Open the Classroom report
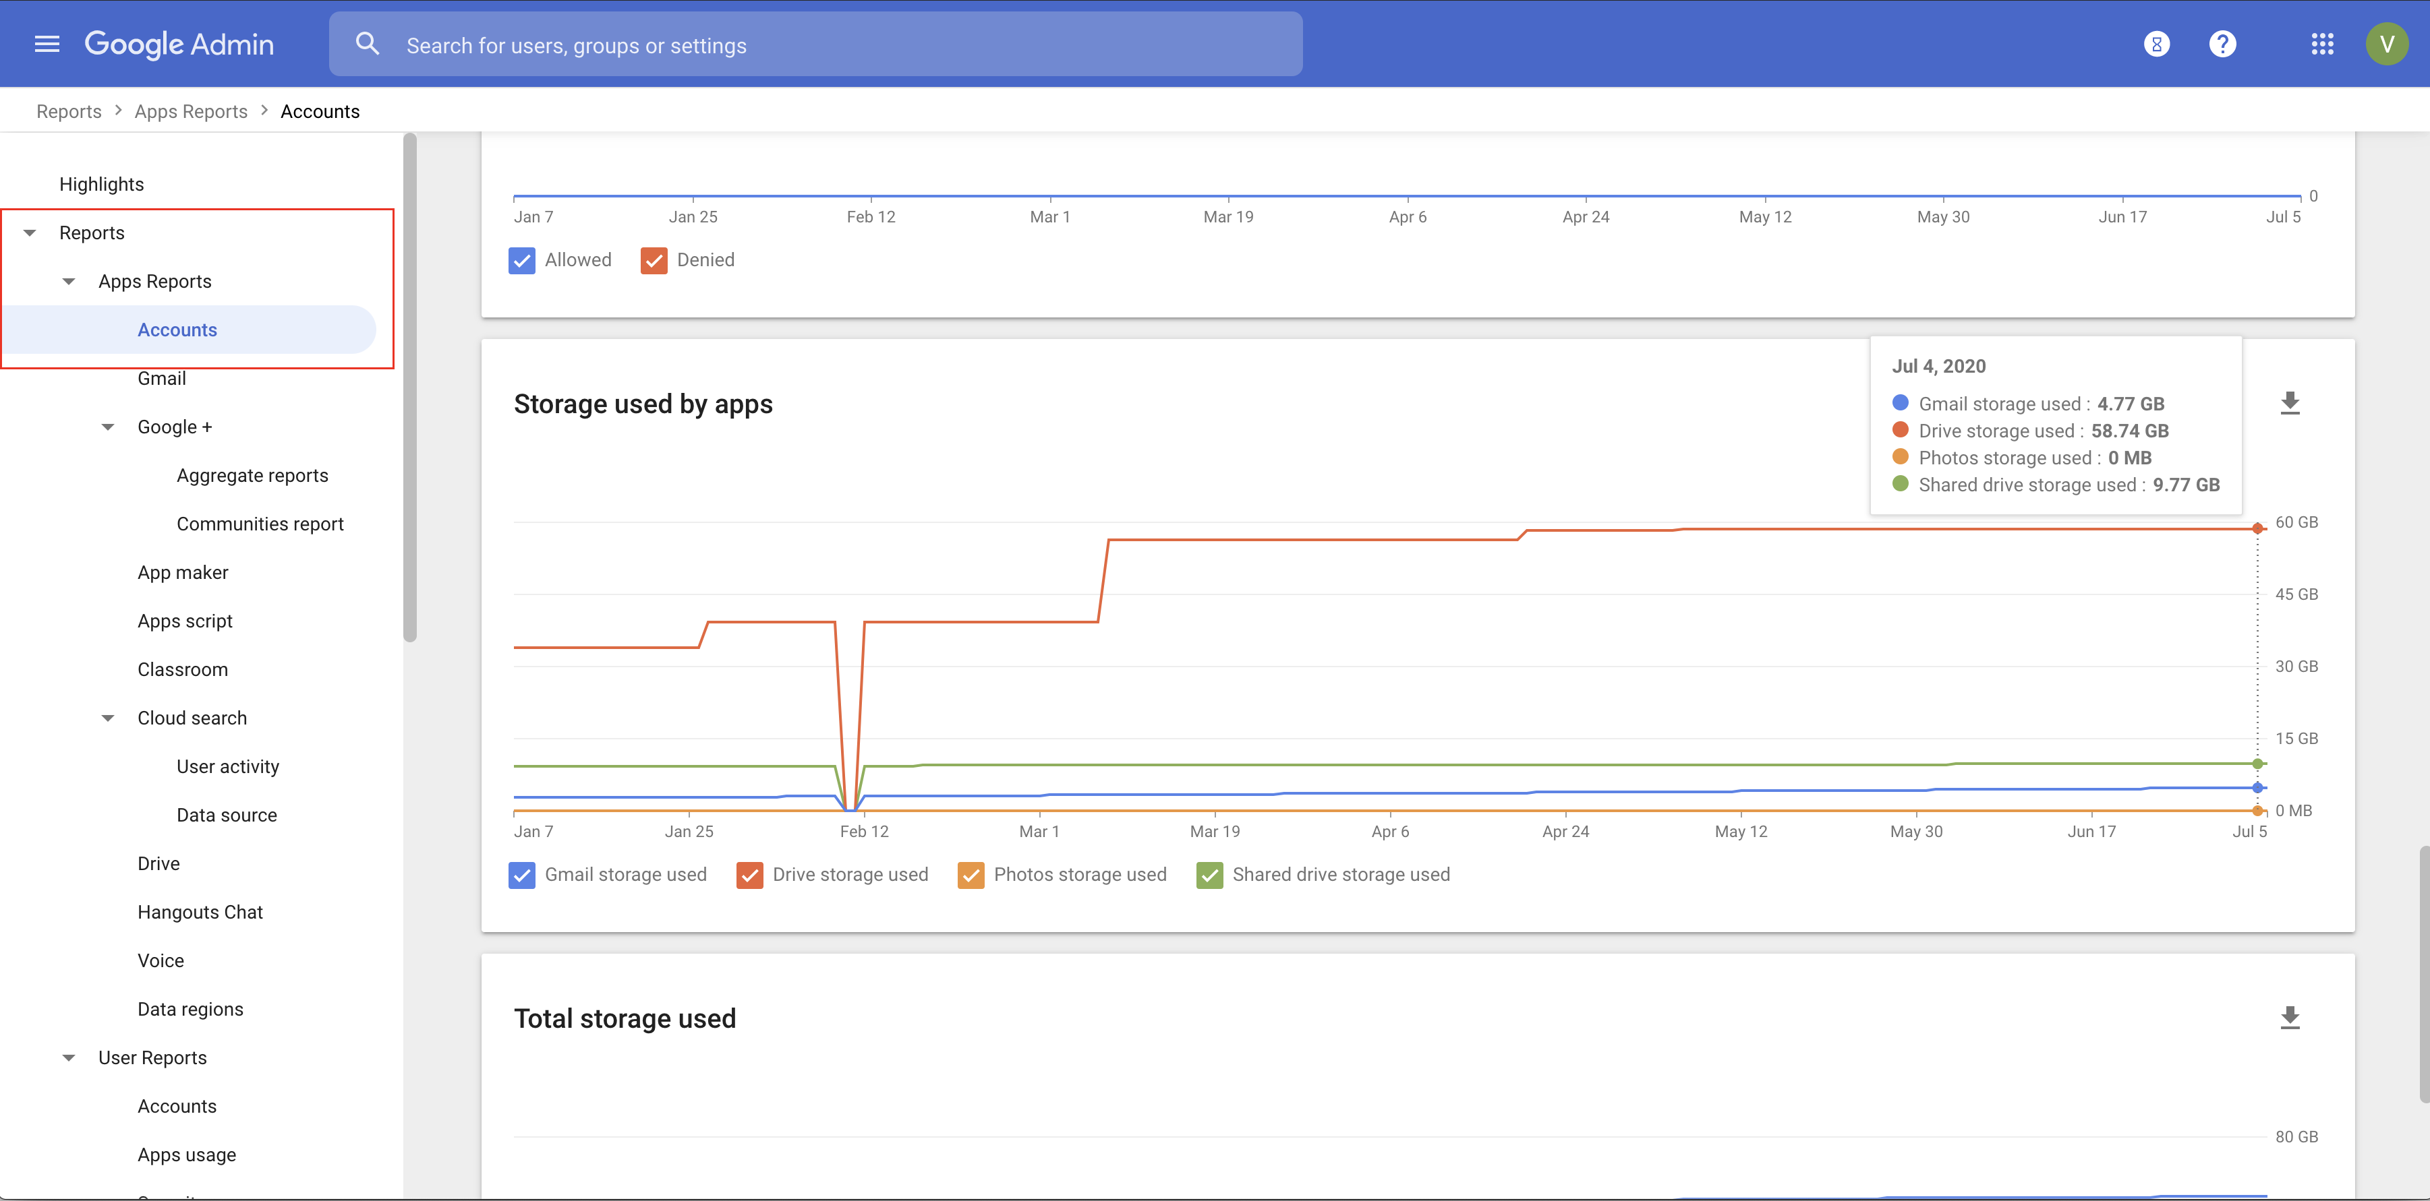The width and height of the screenshot is (2430, 1201). pyautogui.click(x=182, y=671)
